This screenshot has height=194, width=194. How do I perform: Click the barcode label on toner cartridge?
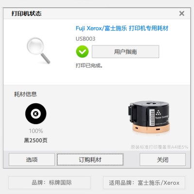pos(152,117)
